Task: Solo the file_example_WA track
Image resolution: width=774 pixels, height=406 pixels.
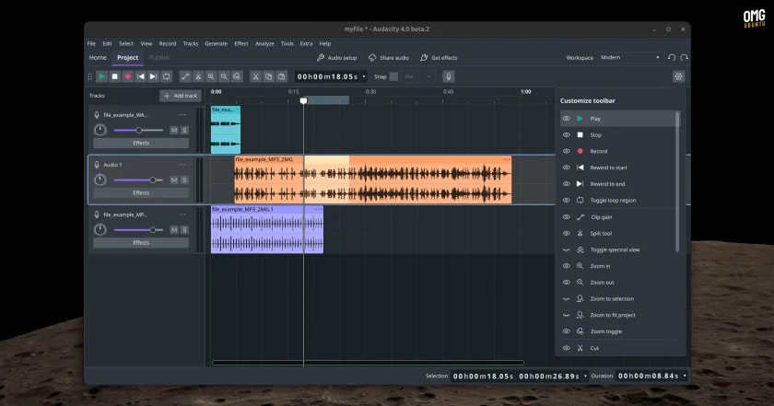Action: [x=184, y=130]
